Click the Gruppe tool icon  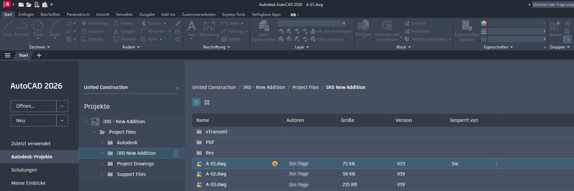click(555, 28)
